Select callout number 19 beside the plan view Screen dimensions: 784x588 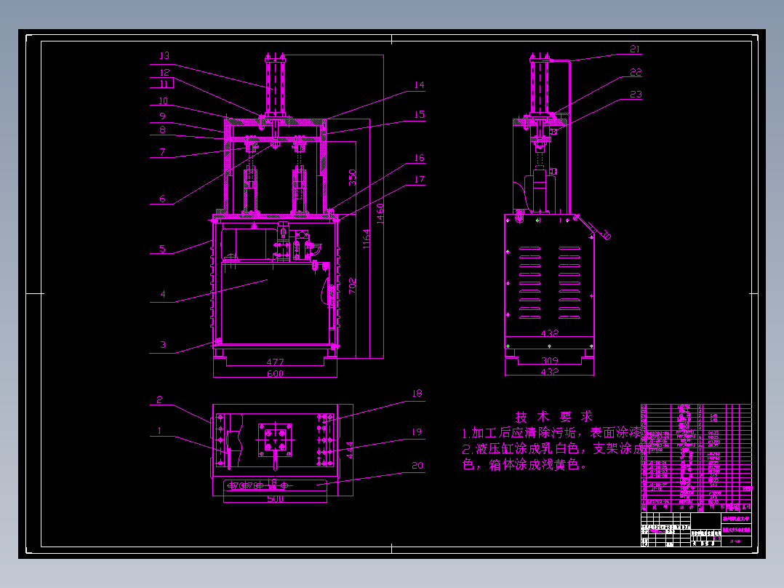tap(417, 432)
